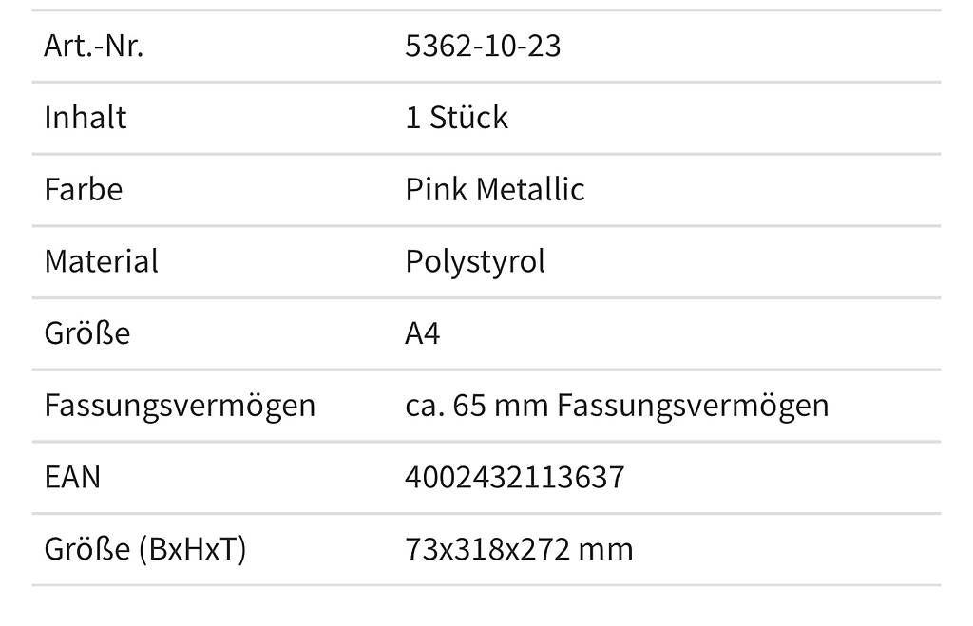Click the Größe (BxHxT) label
Image resolution: width=973 pixels, height=626 pixels.
[x=145, y=550]
